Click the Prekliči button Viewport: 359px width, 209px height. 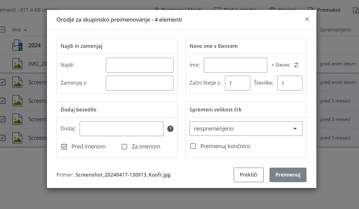point(248,175)
